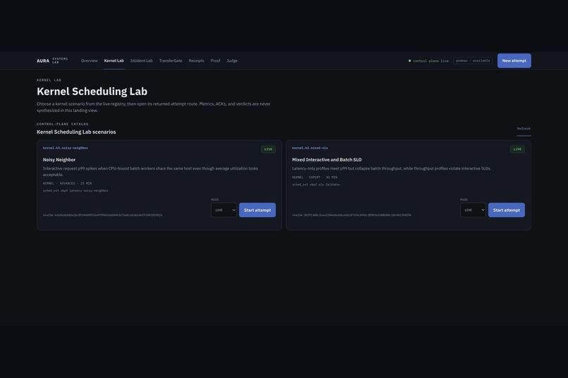Go to the Receipts tab
This screenshot has width=568, height=378.
[x=197, y=61]
